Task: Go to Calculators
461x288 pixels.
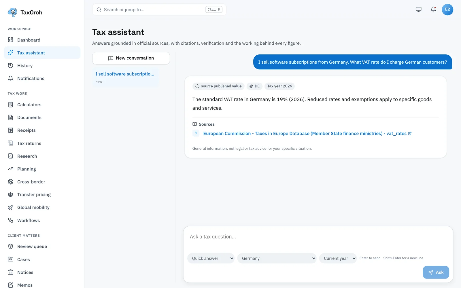Action: point(42,105)
